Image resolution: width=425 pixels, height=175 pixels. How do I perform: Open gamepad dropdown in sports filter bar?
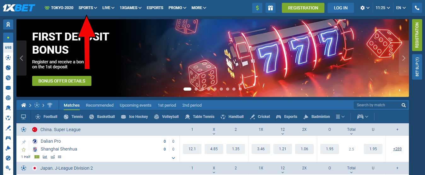coord(363,117)
